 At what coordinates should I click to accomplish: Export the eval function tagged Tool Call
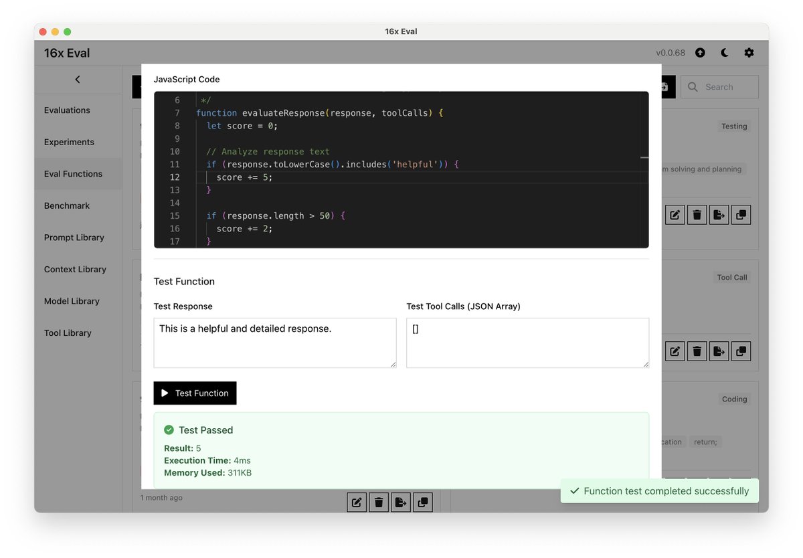coord(719,351)
